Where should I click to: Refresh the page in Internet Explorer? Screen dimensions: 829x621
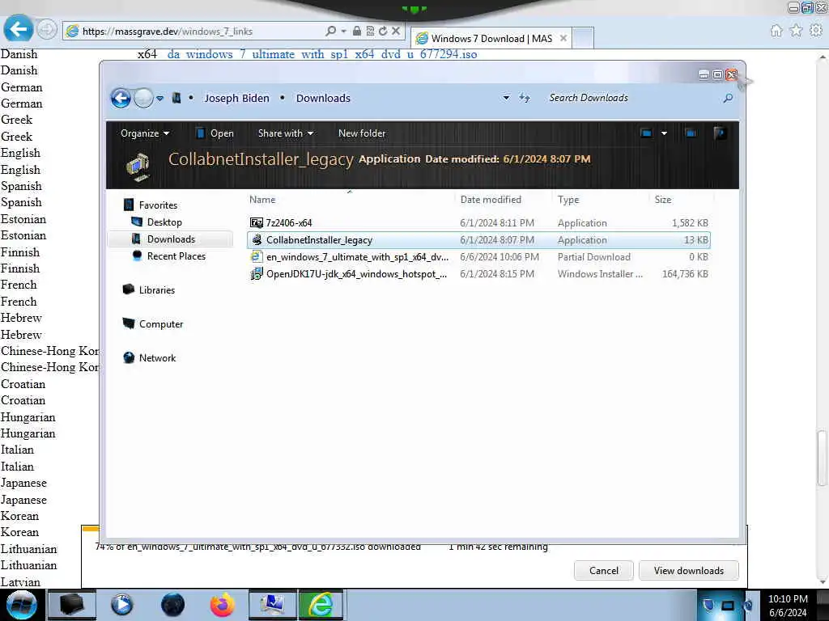(383, 32)
